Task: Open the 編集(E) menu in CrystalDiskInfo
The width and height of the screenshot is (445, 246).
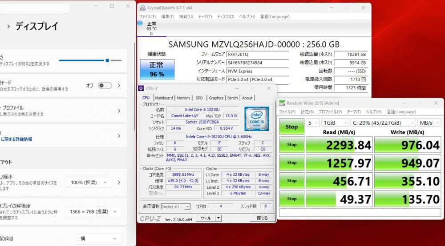Action: point(167,17)
